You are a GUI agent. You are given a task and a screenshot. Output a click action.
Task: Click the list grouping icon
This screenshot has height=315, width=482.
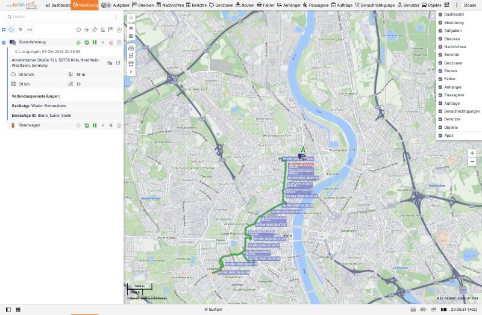pyautogui.click(x=20, y=30)
